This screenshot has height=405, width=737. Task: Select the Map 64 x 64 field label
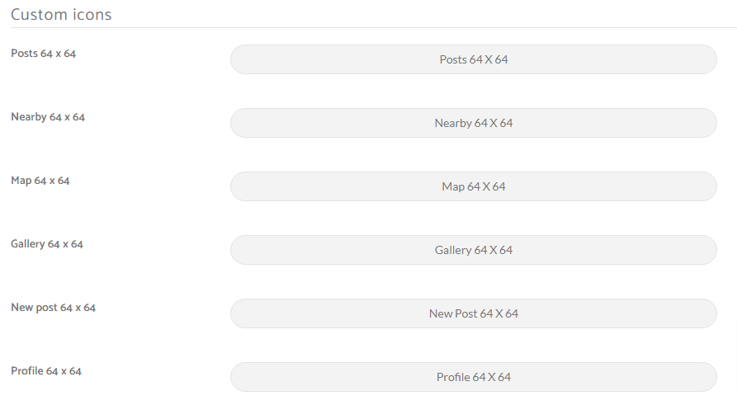point(40,181)
